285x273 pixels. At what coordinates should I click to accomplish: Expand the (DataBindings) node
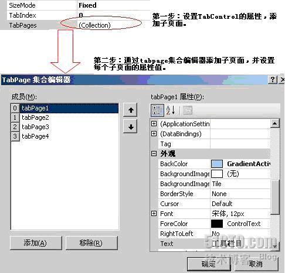click(x=154, y=134)
